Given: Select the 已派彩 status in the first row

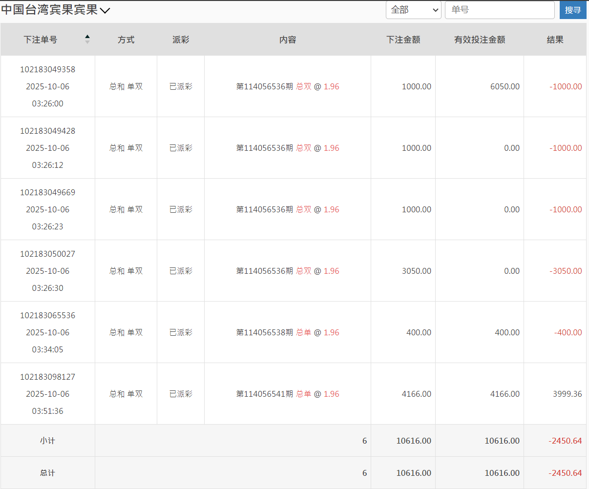Looking at the screenshot, I should coord(180,86).
